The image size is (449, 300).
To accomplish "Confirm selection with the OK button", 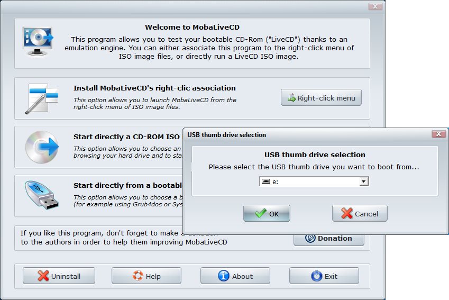I will [x=267, y=213].
